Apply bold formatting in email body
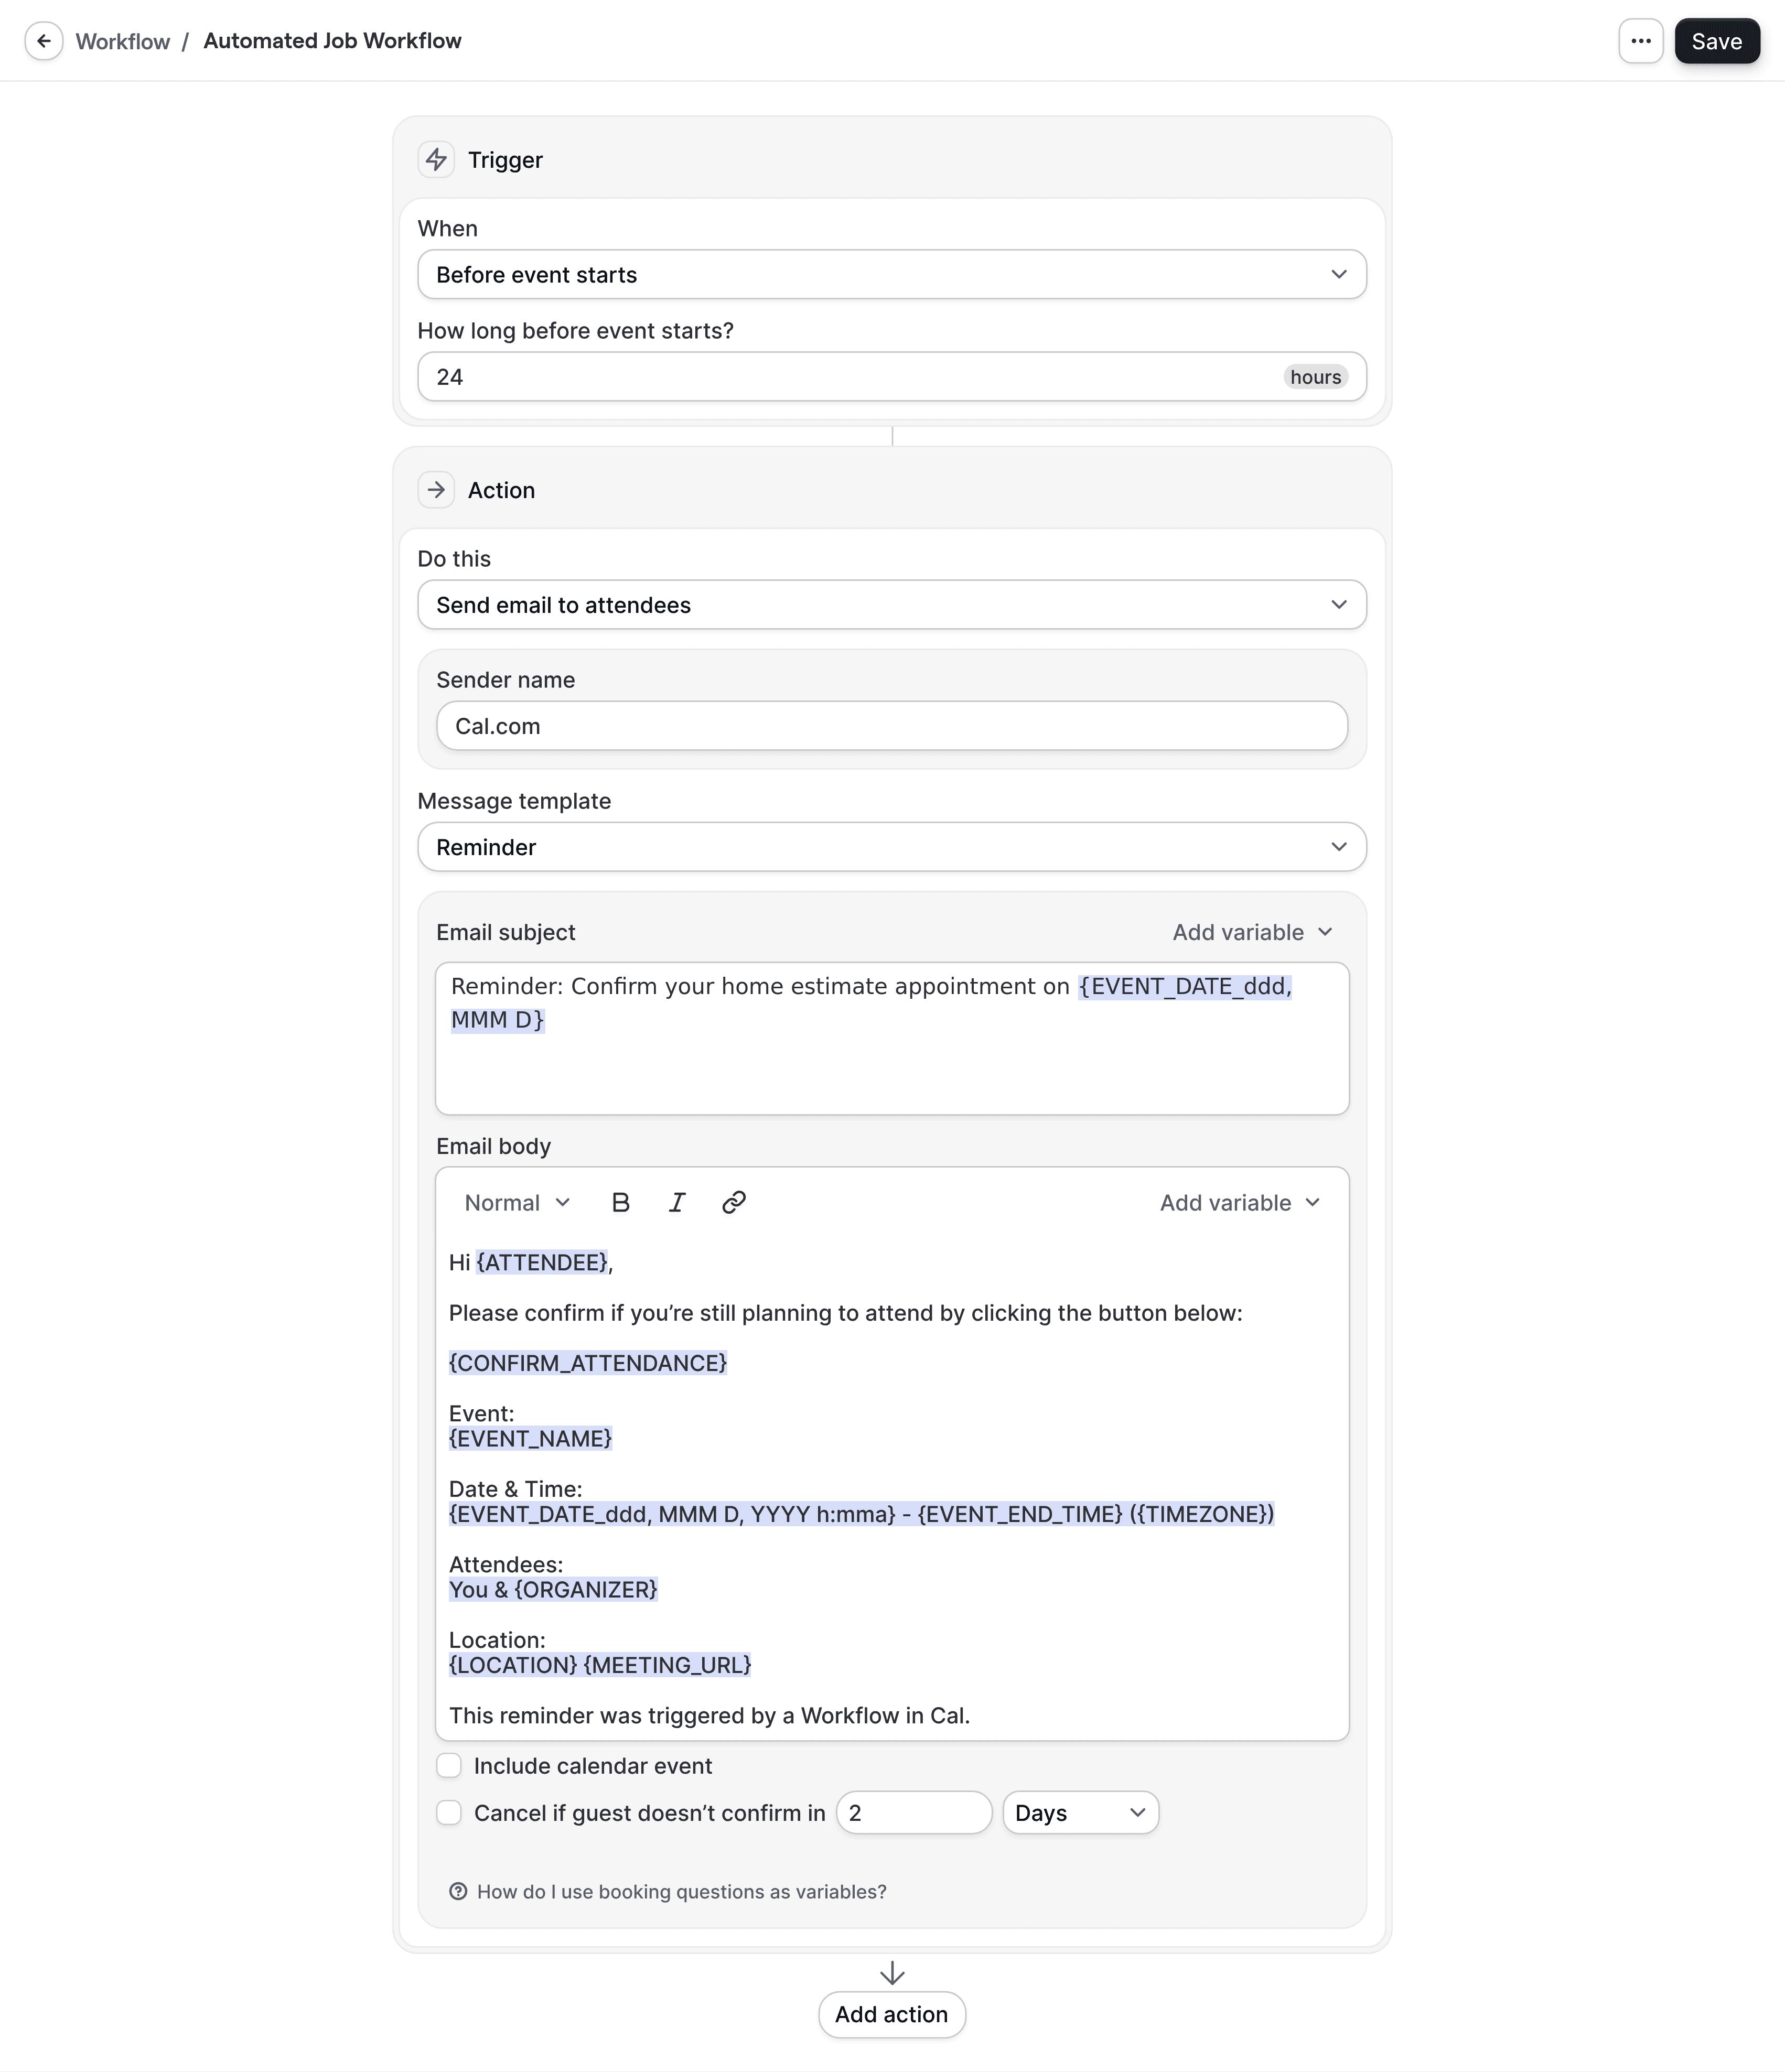 click(620, 1202)
